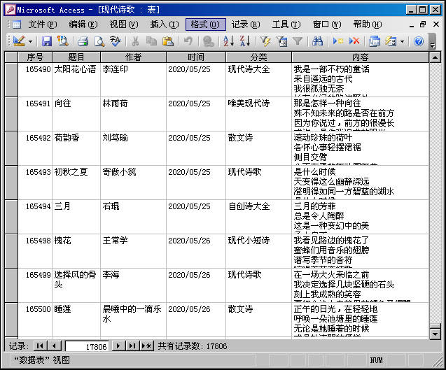Viewport: 446px width, 370px height.
Task: Click the 自创诗大全 category cell
Action: pos(258,217)
